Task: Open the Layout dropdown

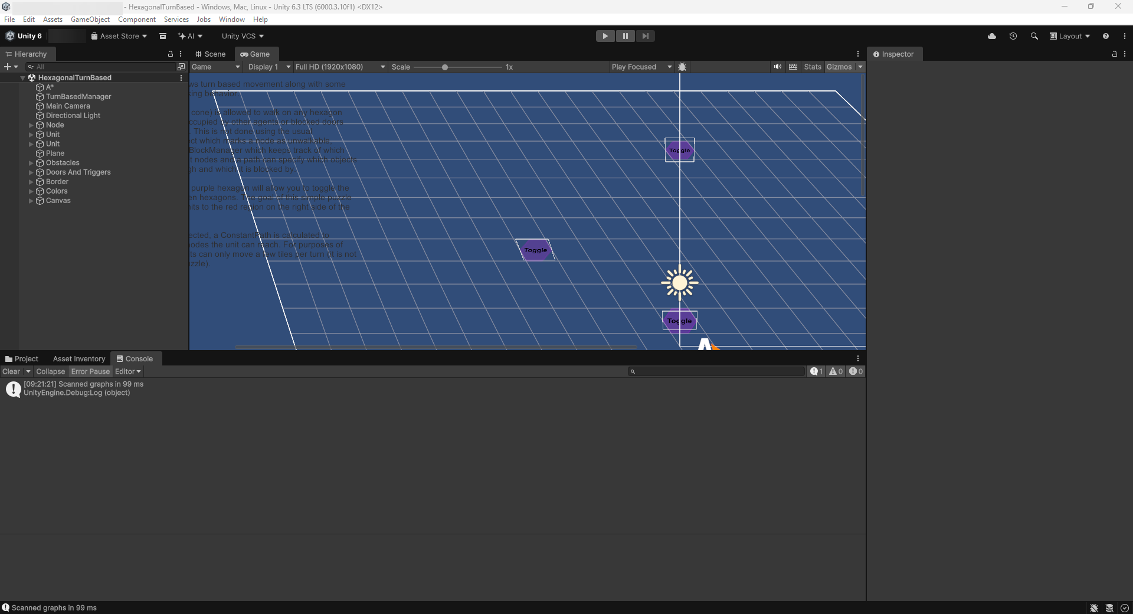Action: [1069, 36]
